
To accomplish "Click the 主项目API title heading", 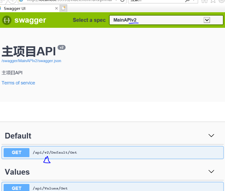I will coord(29,51).
